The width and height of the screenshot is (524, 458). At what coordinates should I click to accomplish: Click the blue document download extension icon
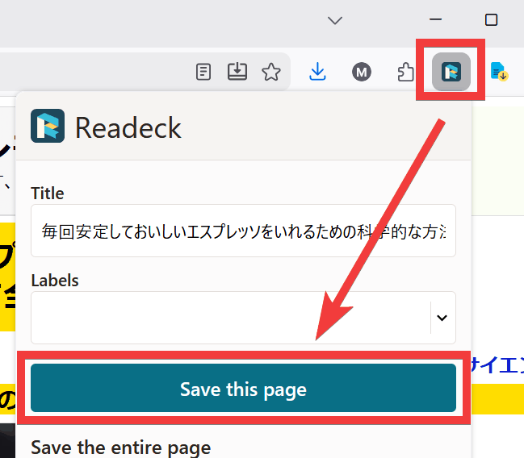pyautogui.click(x=499, y=72)
